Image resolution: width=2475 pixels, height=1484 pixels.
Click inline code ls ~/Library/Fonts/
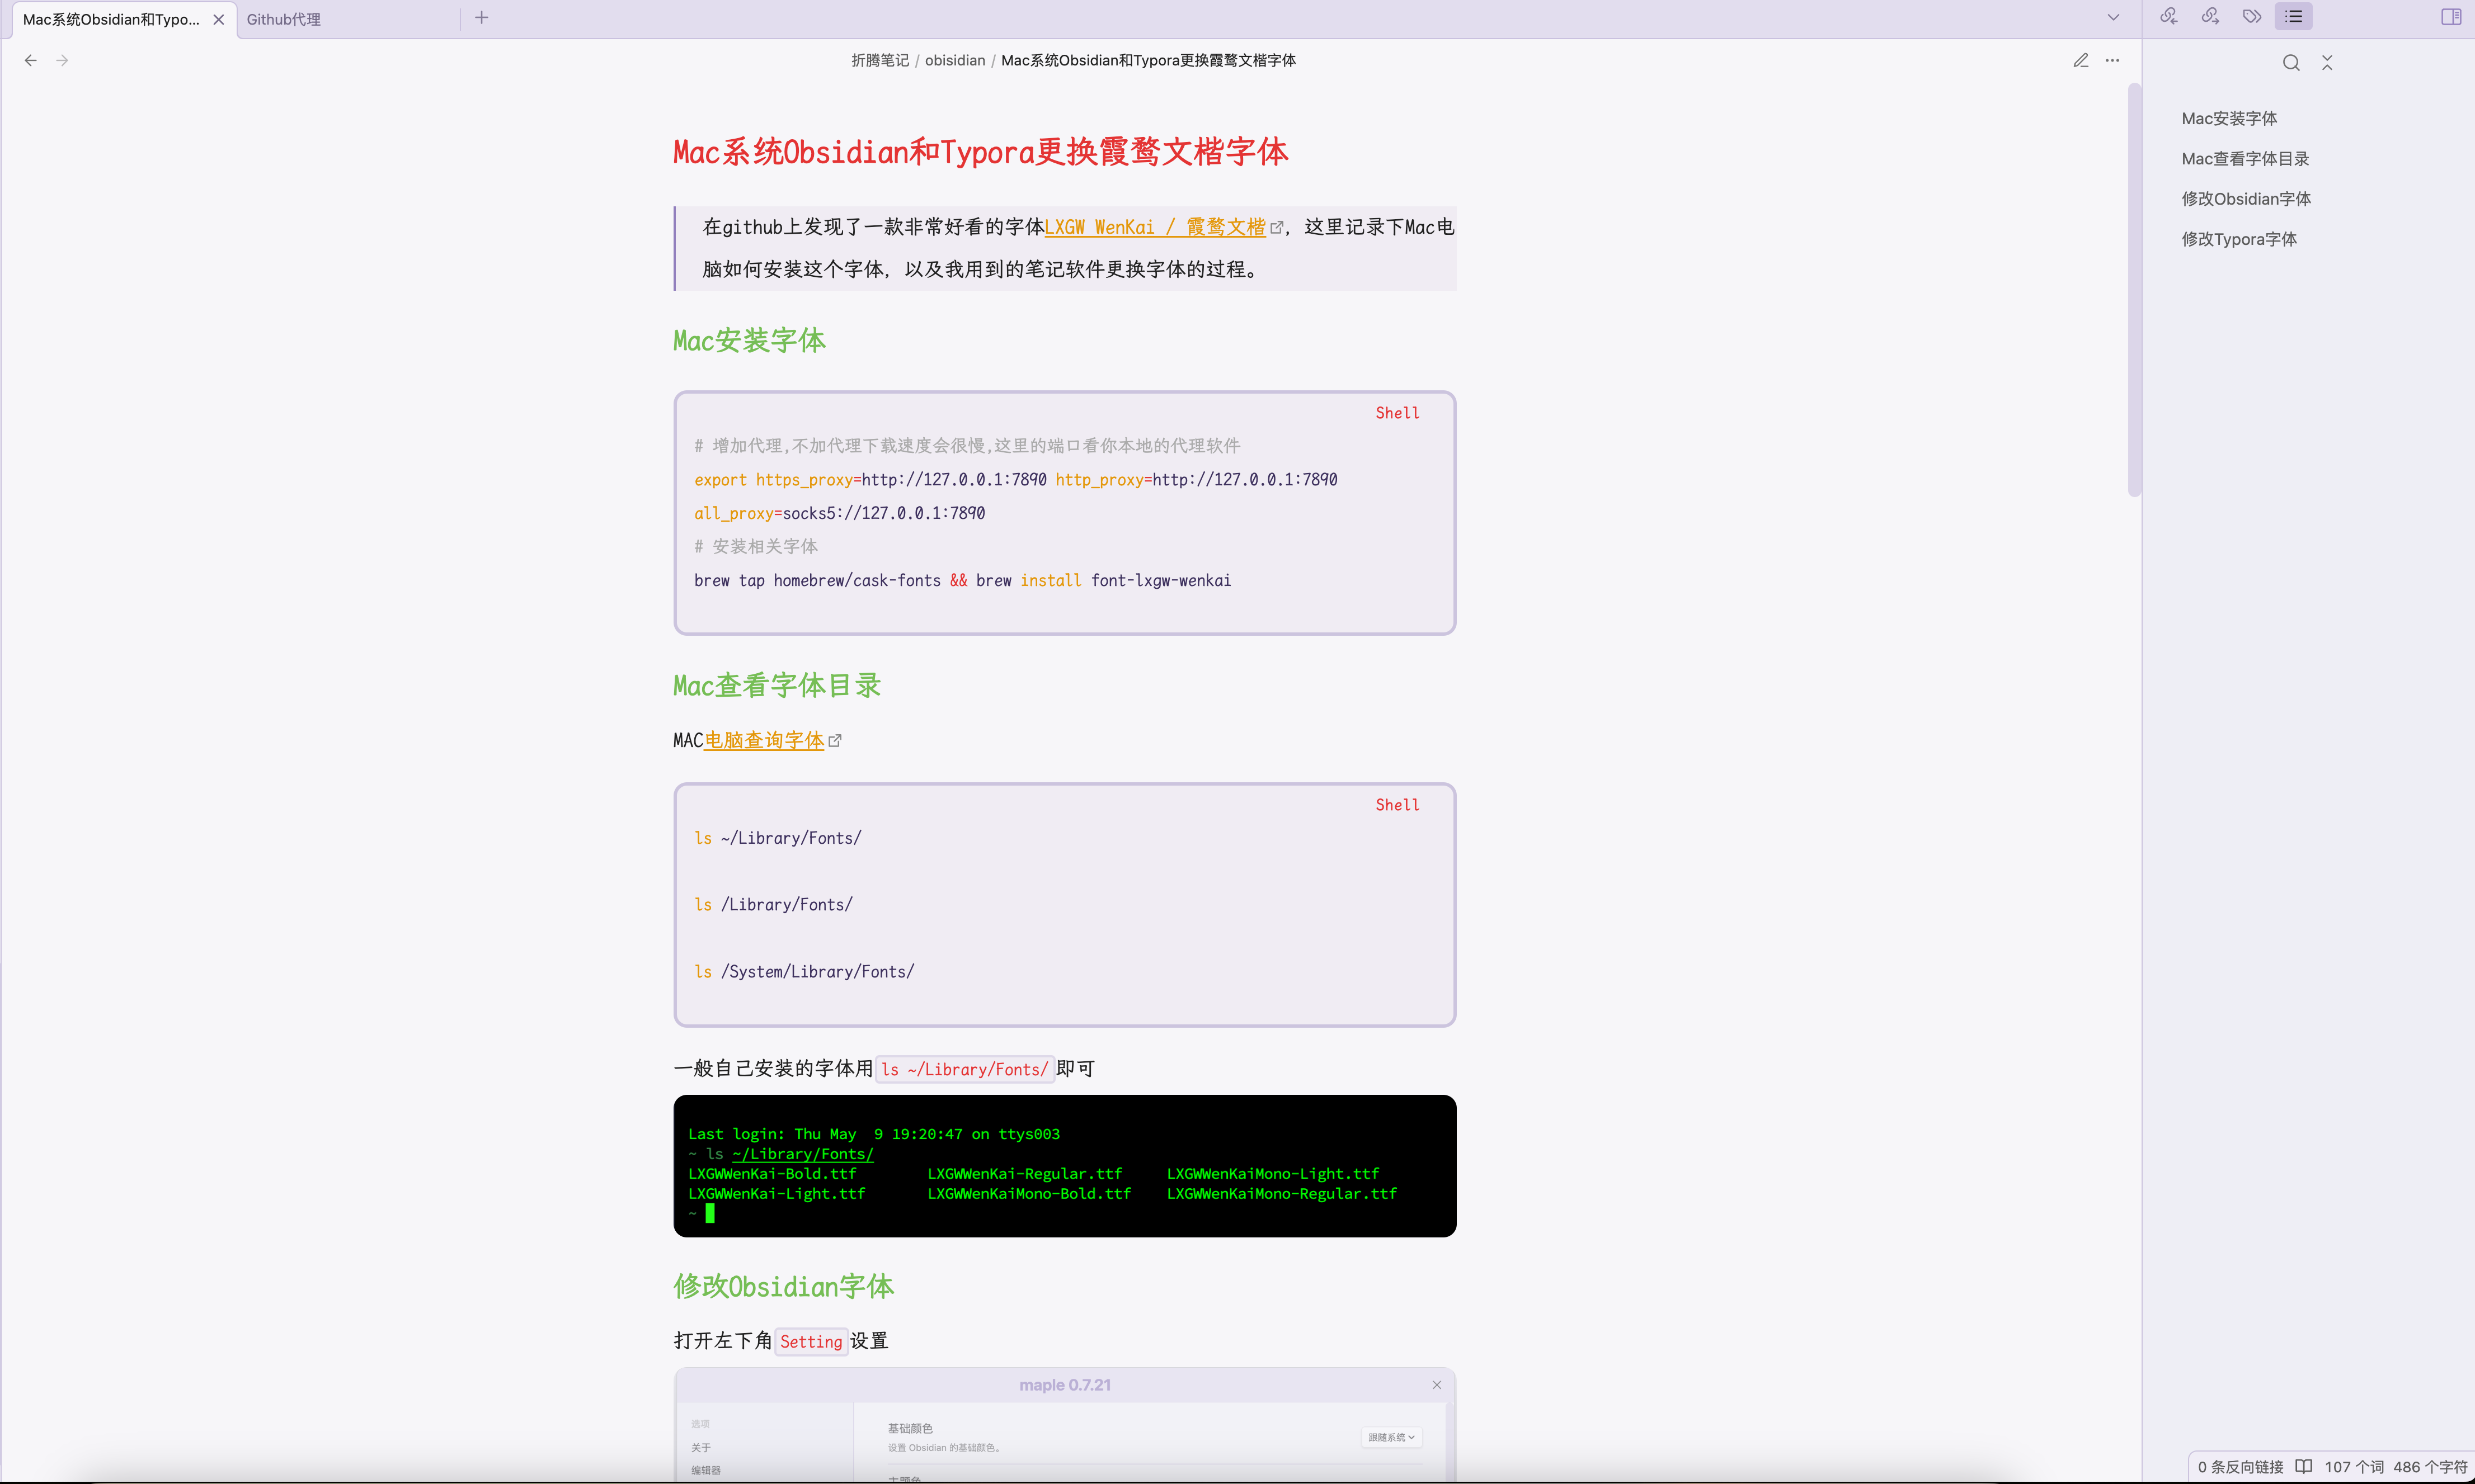point(964,1070)
